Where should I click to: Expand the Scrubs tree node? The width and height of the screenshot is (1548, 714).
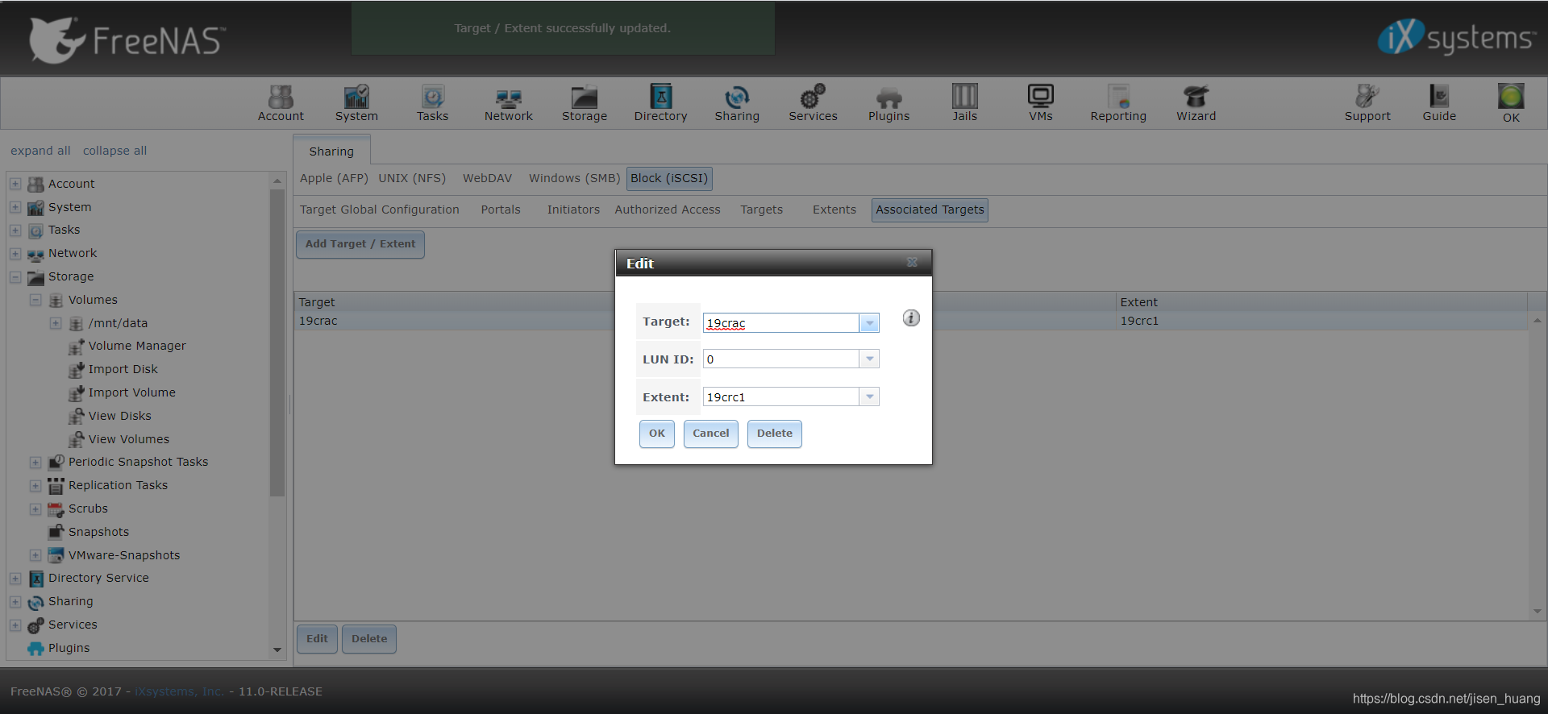35,509
